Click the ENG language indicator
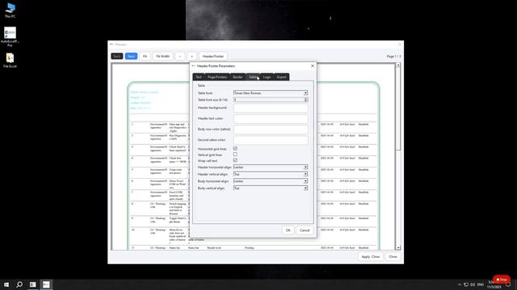The height and width of the screenshot is (290, 517). pos(481,284)
